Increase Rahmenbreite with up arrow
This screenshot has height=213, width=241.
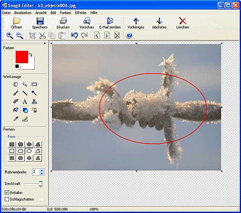pyautogui.click(x=42, y=170)
